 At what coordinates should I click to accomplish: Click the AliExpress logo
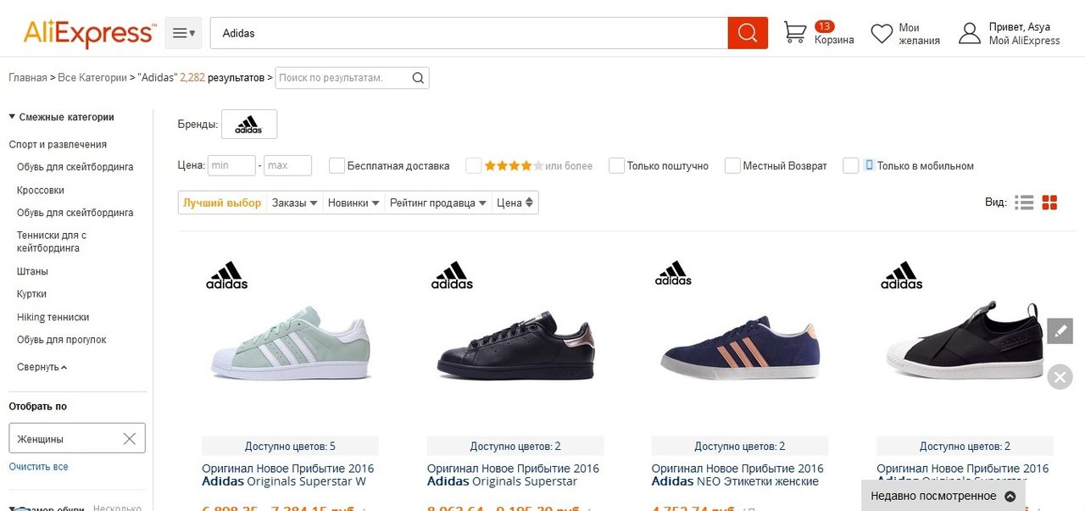point(89,33)
